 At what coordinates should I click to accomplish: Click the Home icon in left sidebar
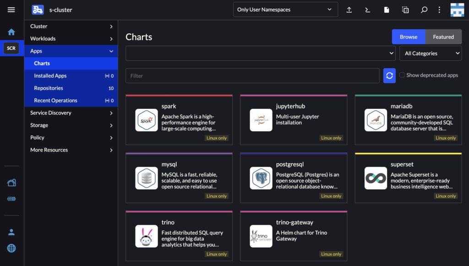point(11,32)
